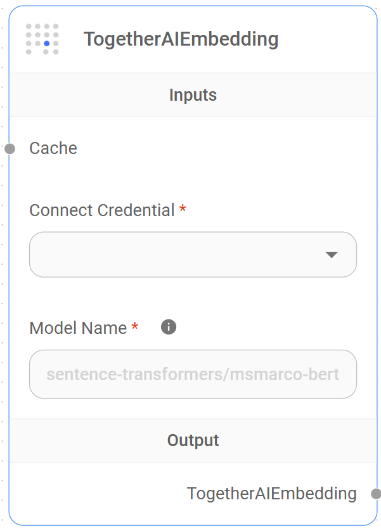Select the Output section header

193,440
